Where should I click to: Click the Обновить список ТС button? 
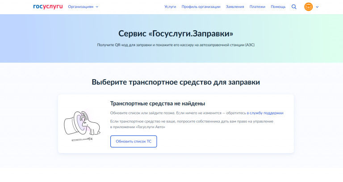click(134, 142)
